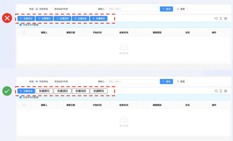Click the 请假天数 column header in the lower table
The height and width of the screenshot is (141, 233).
point(71,105)
